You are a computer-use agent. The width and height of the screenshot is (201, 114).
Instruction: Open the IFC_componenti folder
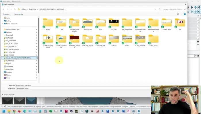point(127,24)
